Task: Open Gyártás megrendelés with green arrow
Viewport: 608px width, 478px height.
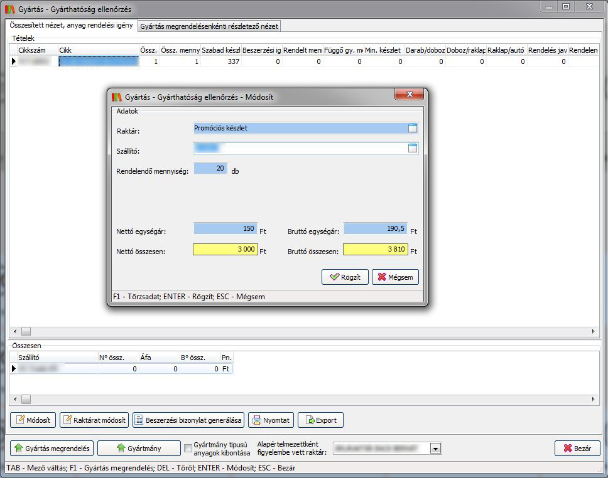Action: click(x=52, y=449)
